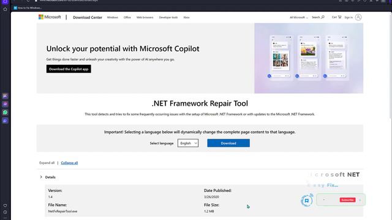
Task: Click the browser reload icon
Action: (x=28, y=1)
